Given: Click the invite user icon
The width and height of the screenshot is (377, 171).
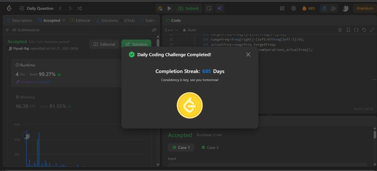Looking at the screenshot, I should pyautogui.click(x=333, y=8).
